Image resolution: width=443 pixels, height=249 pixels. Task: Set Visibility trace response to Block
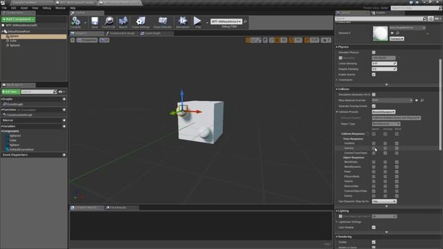point(397,143)
